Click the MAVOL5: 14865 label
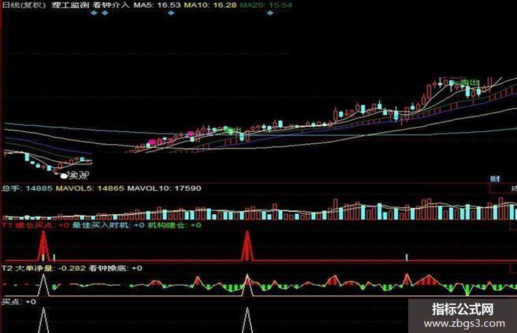The width and height of the screenshot is (517, 333). [x=90, y=188]
